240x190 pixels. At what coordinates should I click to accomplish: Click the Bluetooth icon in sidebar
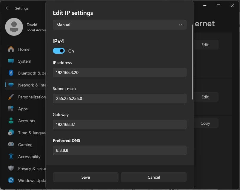11,73
